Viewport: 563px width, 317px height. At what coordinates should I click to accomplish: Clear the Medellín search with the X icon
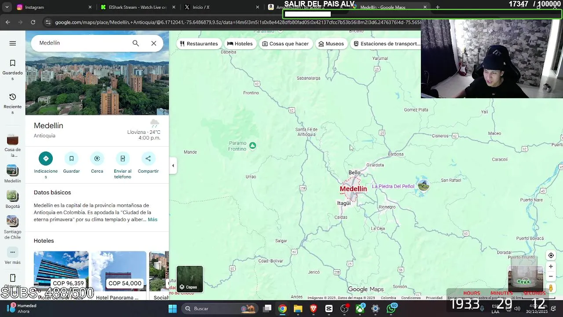[x=154, y=43]
